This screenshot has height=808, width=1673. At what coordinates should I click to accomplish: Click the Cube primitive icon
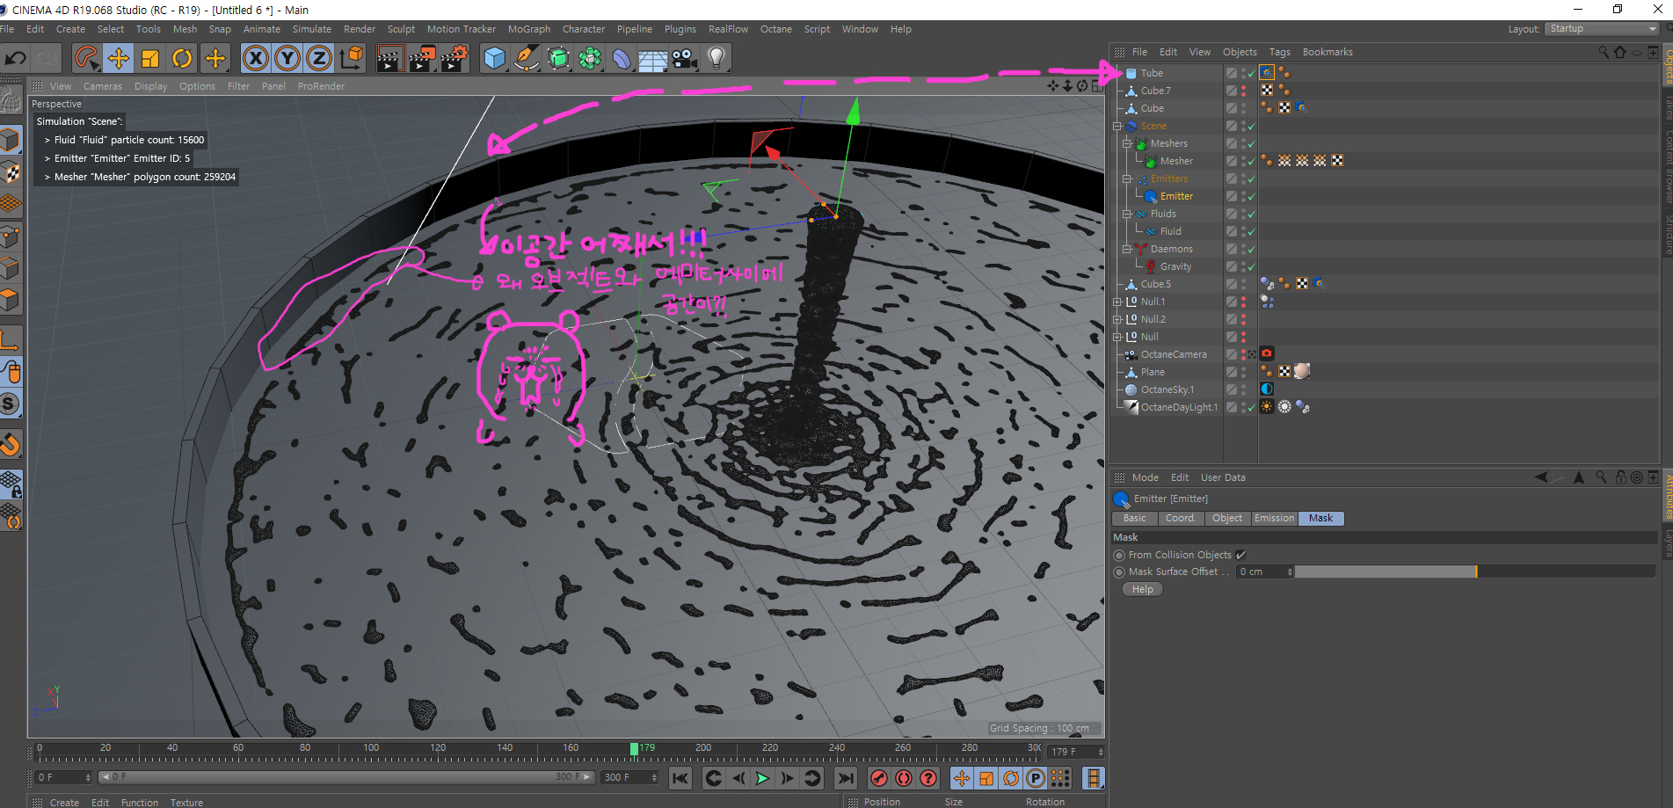(x=495, y=59)
